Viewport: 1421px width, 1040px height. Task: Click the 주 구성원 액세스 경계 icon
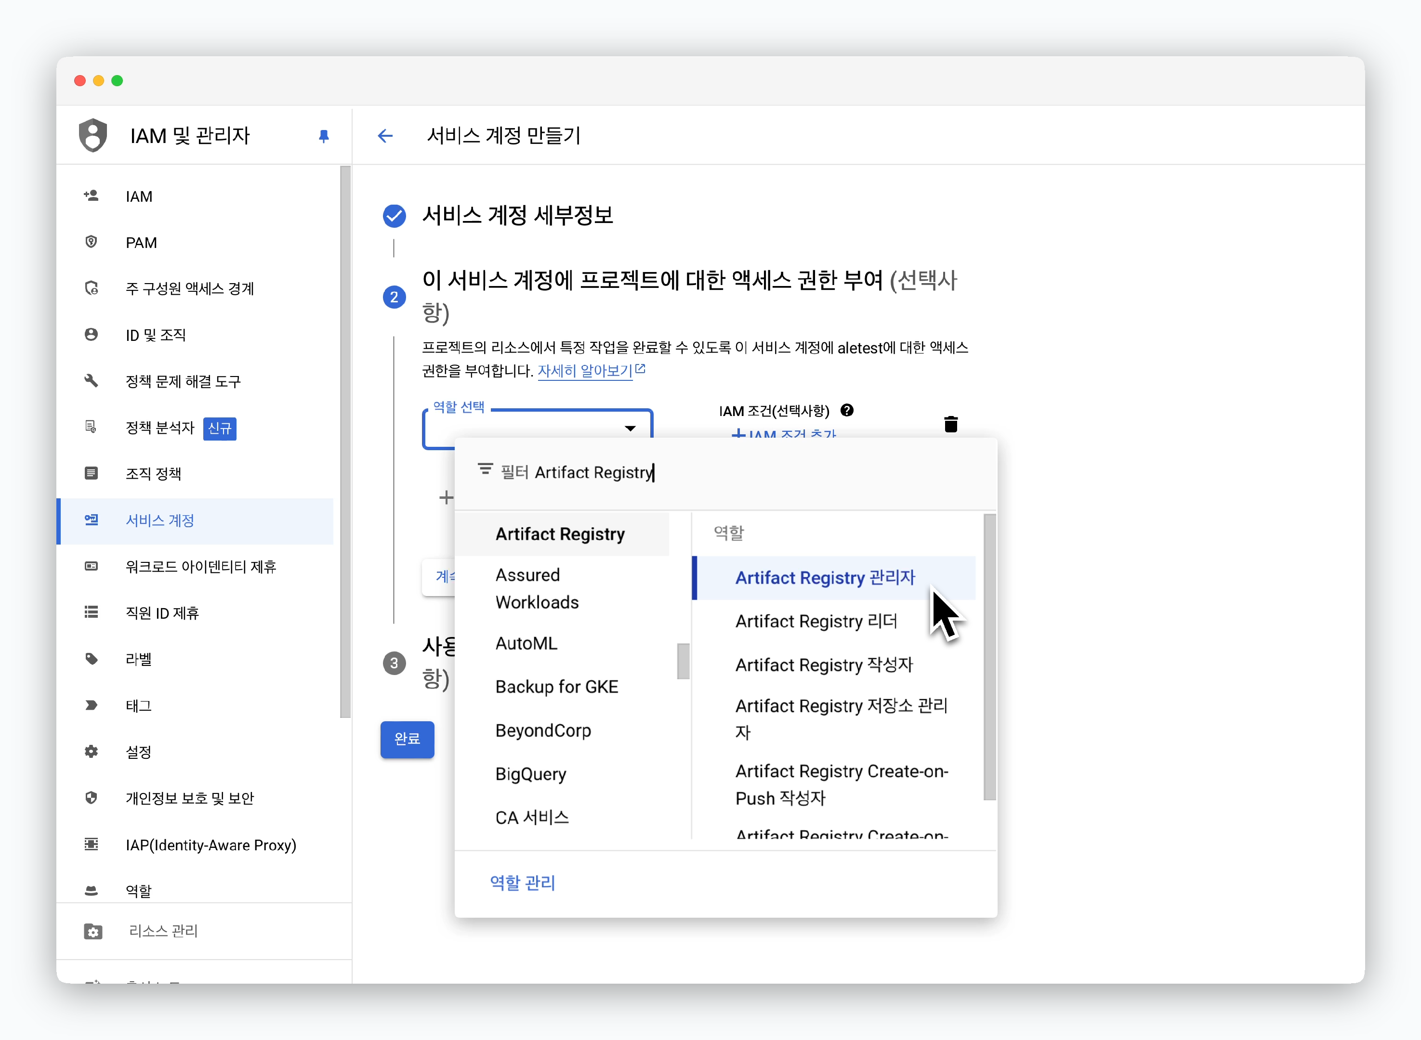[x=92, y=288]
